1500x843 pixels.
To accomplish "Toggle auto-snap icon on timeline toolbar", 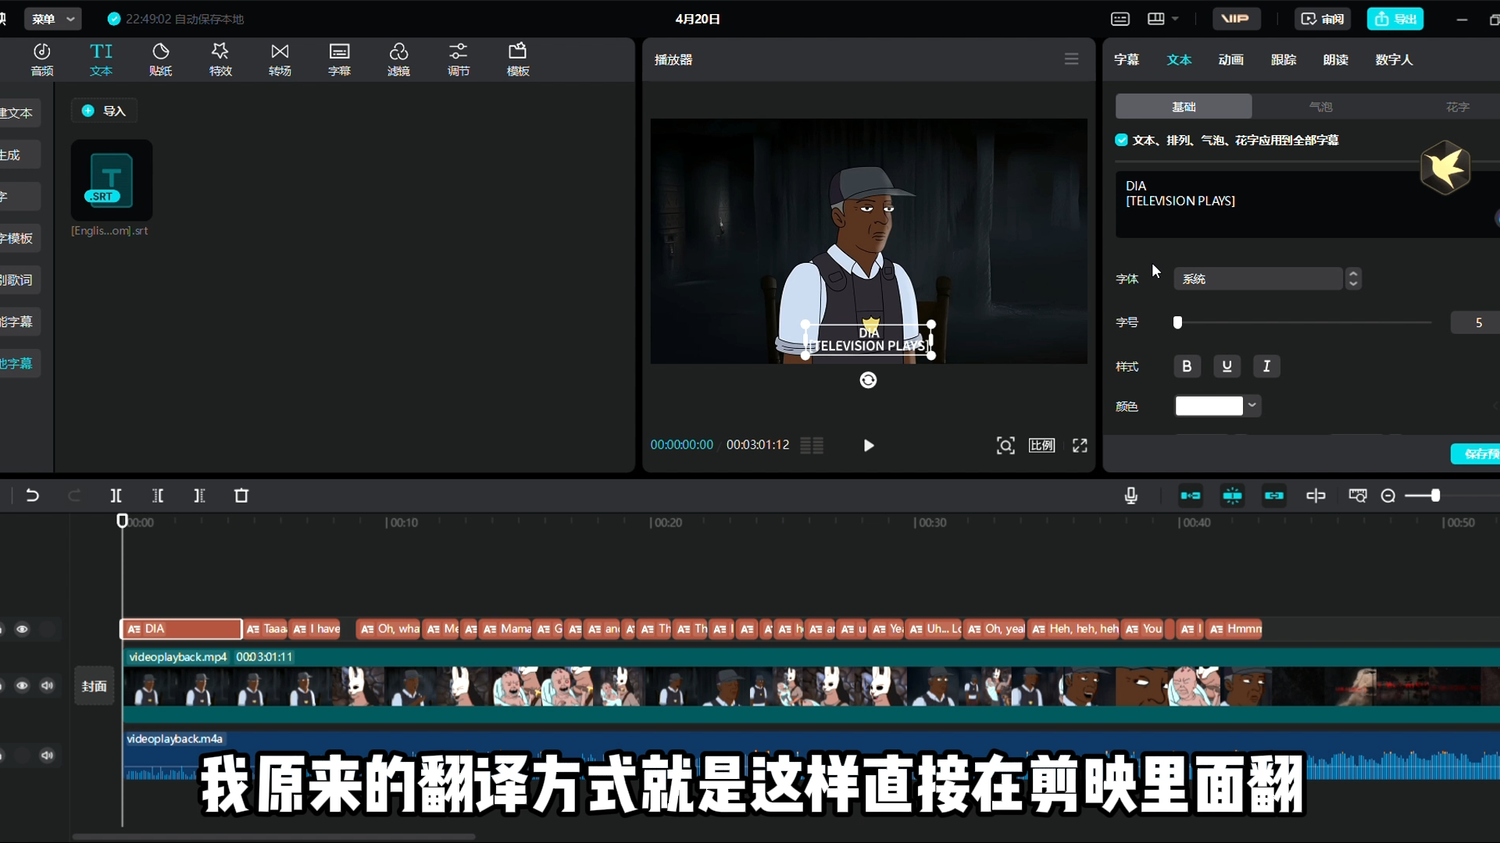I will pyautogui.click(x=1233, y=496).
